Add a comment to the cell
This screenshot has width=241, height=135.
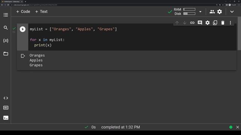pyautogui.click(x=200, y=23)
